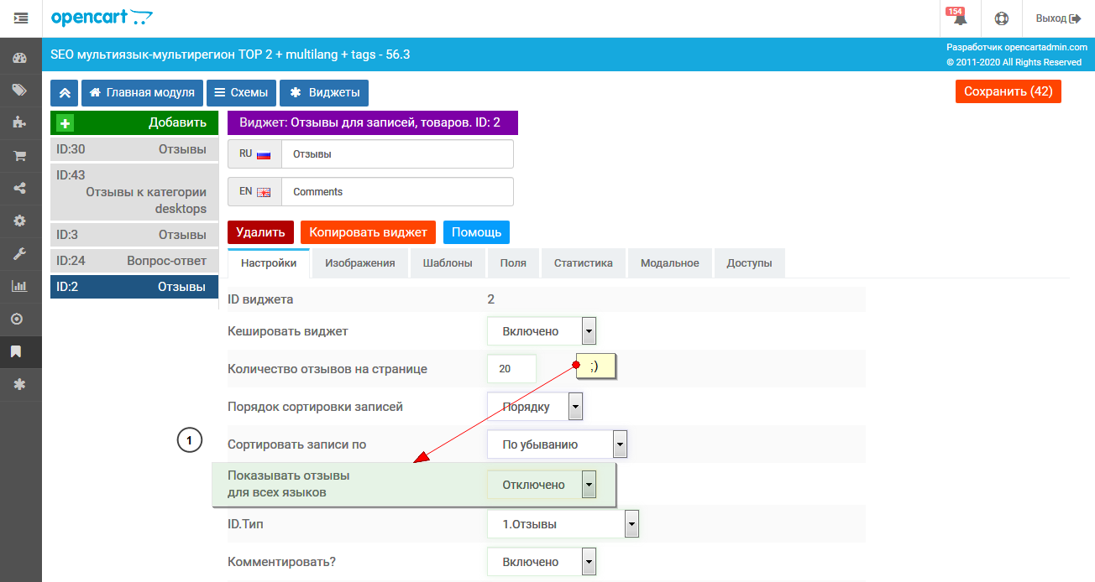Select widget ID:30 Отзывы
The image size is (1095, 582).
point(134,149)
